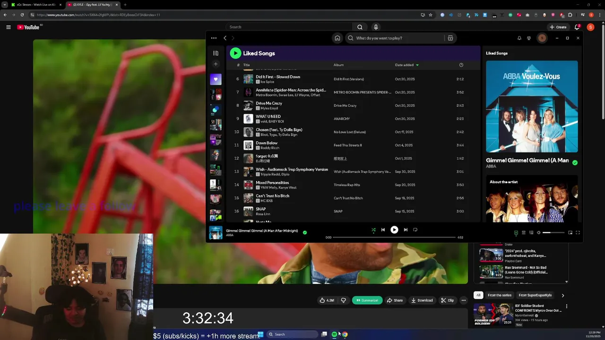Adjust the Spotify volume slider

553,232
